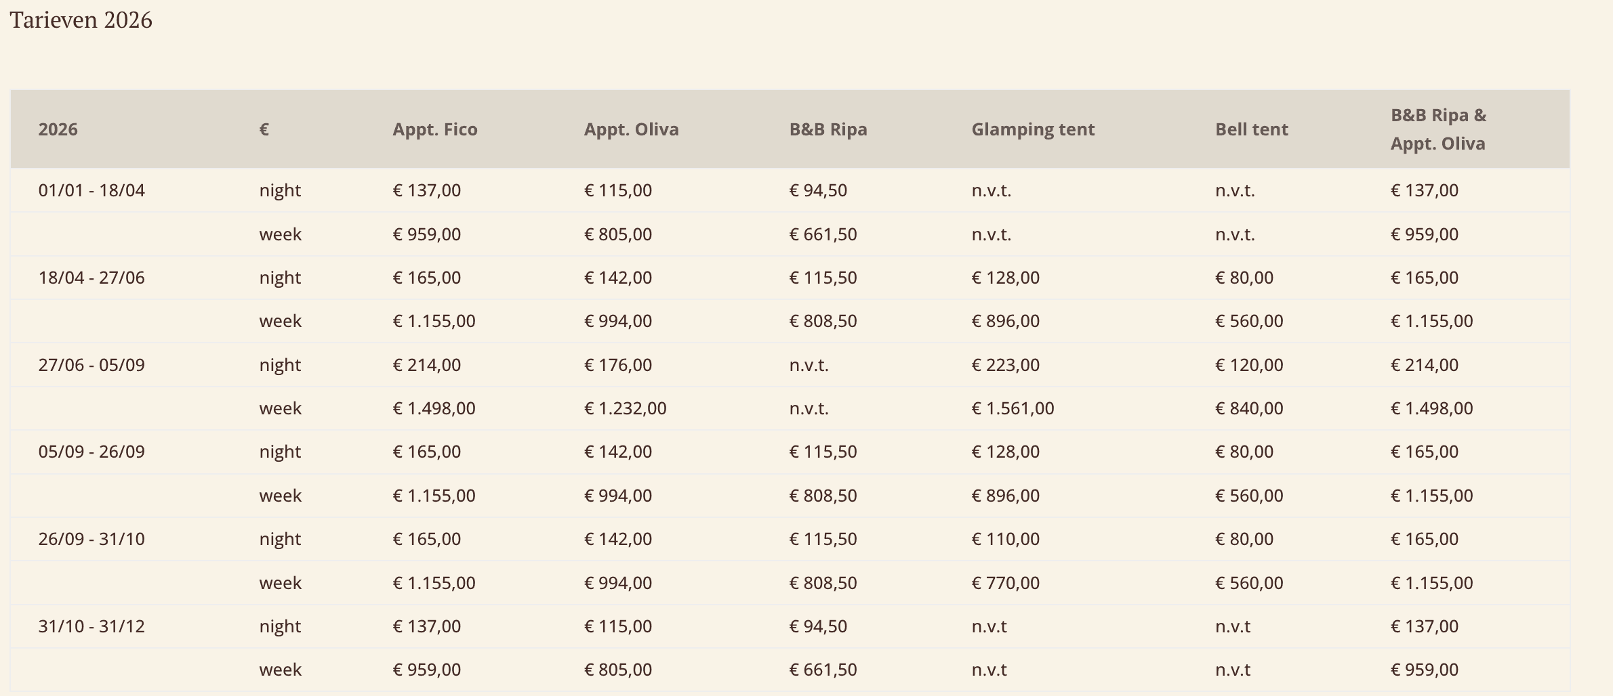Screen dimensions: 1613x696
Task: Click the "18/04 - 27/06" period cell
Action: 91,278
